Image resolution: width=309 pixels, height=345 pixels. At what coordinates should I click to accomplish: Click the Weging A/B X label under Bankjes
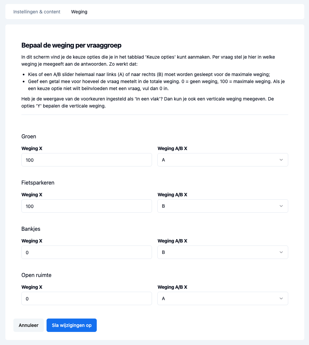point(172,241)
